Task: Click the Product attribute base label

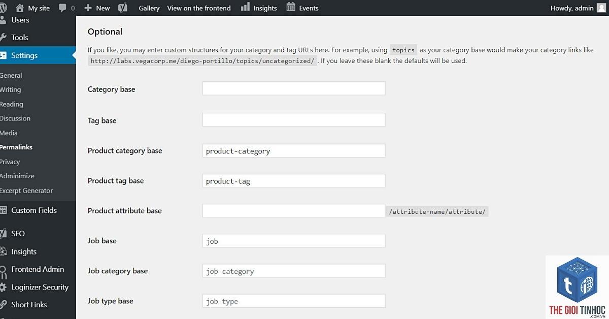Action: 125,211
